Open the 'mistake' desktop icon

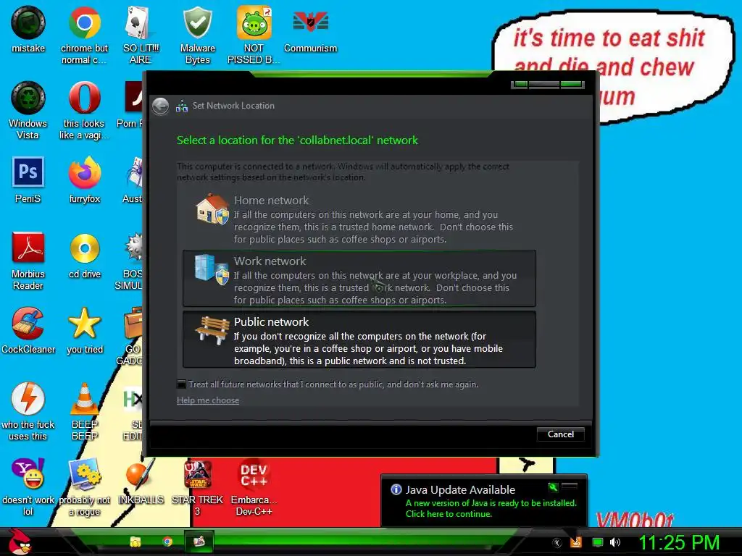[28, 29]
